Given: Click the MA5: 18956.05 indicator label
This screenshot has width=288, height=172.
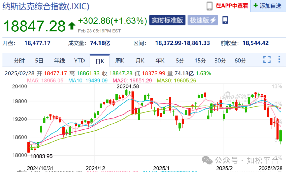Looking at the screenshot, I should coord(45,81).
